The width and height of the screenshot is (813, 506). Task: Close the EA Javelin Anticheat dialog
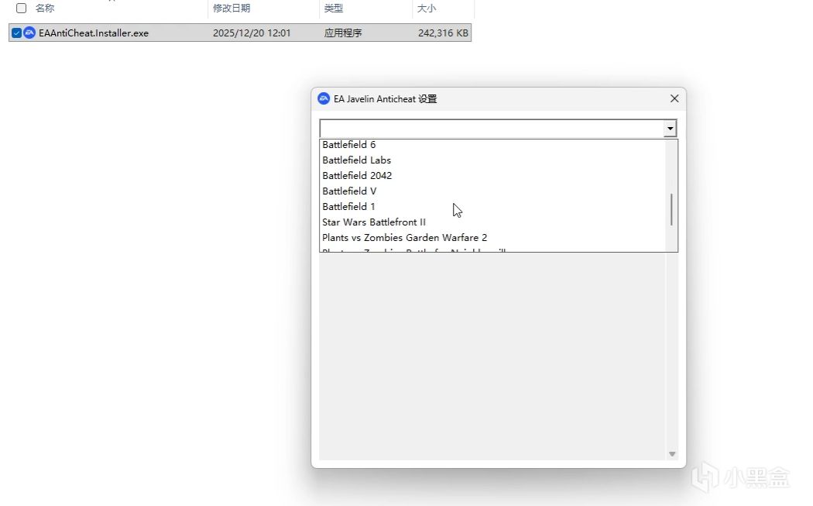674,98
